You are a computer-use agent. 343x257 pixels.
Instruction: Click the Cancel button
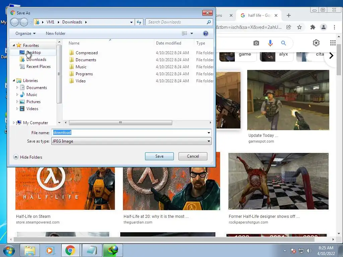point(193,156)
